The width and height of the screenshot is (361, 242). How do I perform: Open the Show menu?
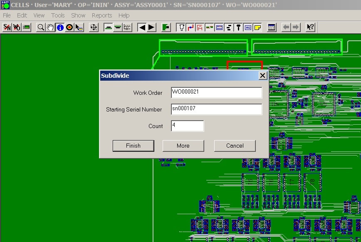pyautogui.click(x=78, y=15)
